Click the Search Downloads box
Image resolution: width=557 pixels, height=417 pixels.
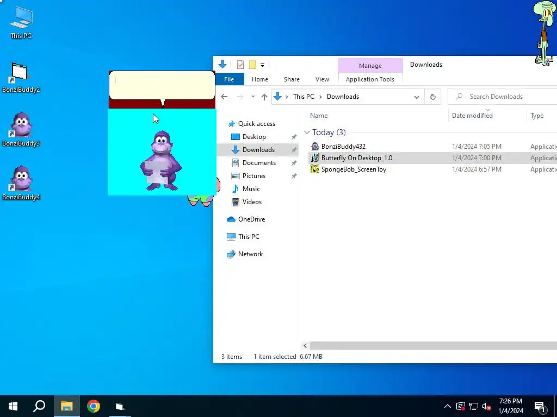click(502, 97)
